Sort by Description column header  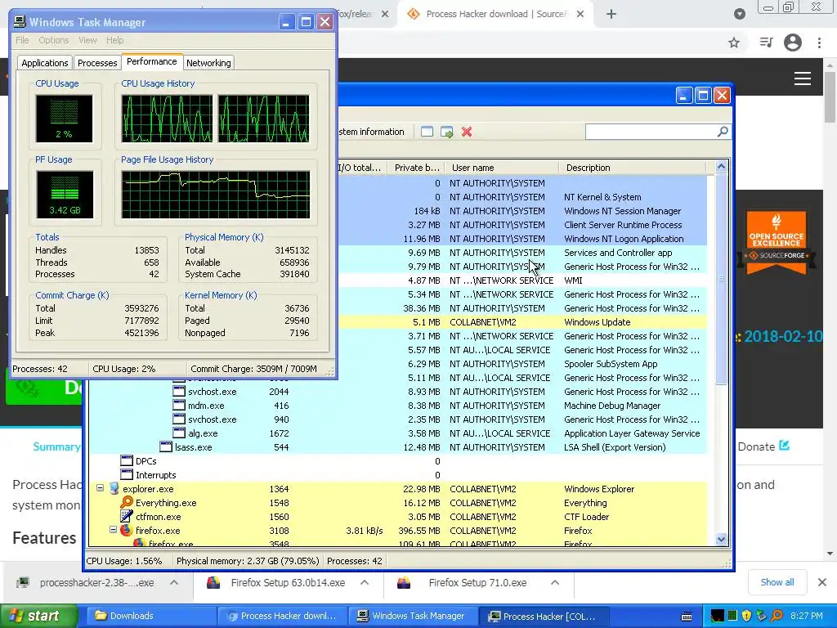tap(633, 168)
